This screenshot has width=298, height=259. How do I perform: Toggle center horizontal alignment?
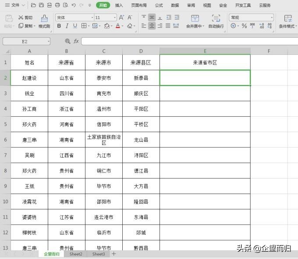[x=152, y=26]
